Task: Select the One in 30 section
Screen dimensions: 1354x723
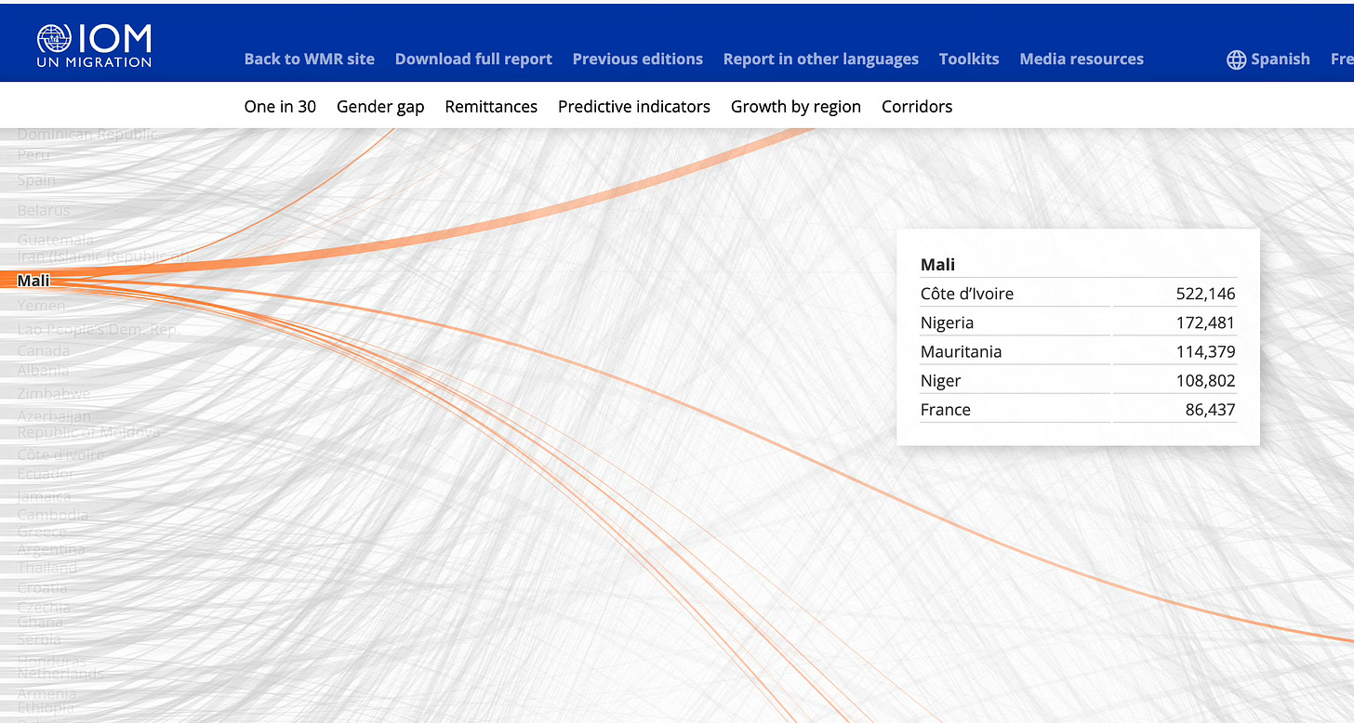Action: click(280, 107)
